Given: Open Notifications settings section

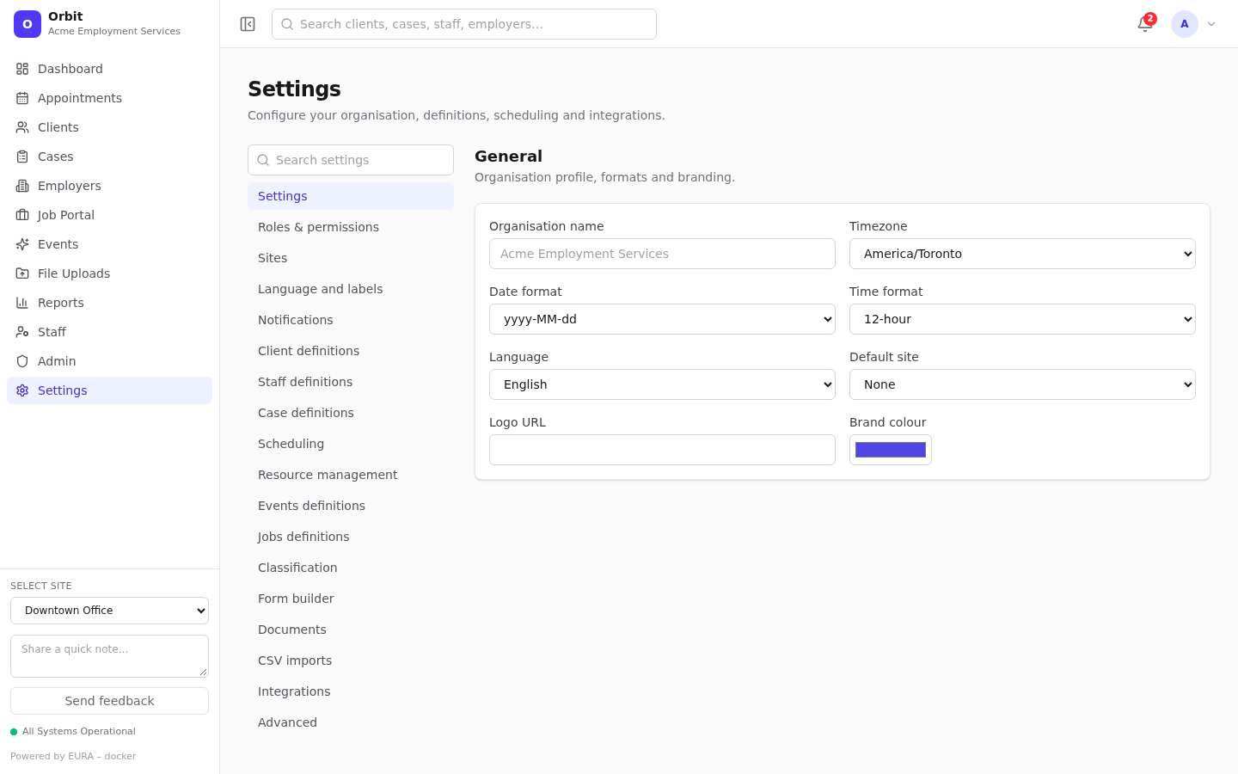Looking at the screenshot, I should click(x=351, y=320).
